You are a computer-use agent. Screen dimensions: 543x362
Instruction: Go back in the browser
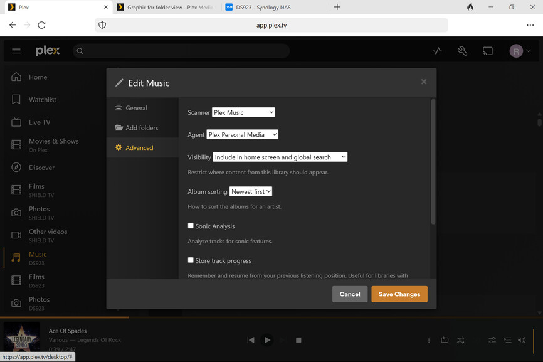13,25
